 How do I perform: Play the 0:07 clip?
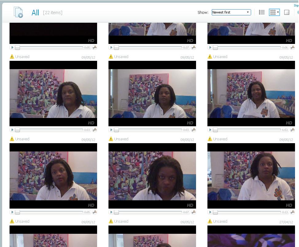coord(111,212)
